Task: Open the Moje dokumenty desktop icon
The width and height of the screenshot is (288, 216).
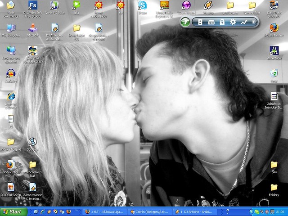Action: click(11, 9)
